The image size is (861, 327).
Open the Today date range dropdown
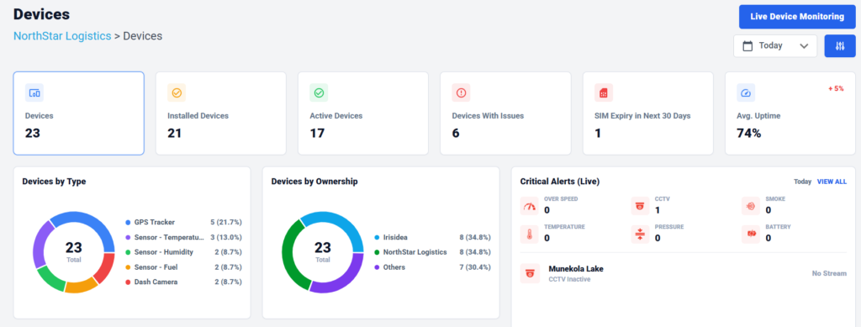(x=775, y=46)
